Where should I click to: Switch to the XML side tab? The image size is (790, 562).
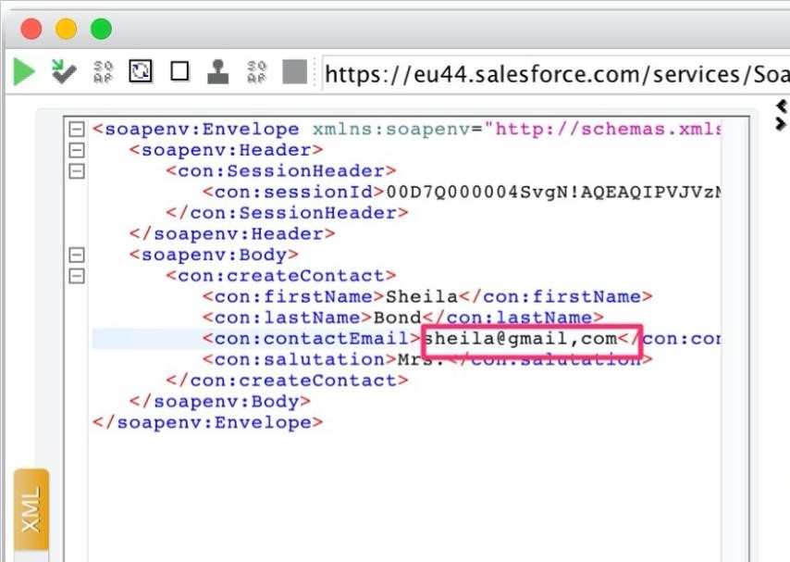(x=31, y=510)
